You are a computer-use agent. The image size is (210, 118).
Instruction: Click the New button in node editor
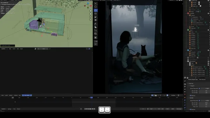point(43,49)
